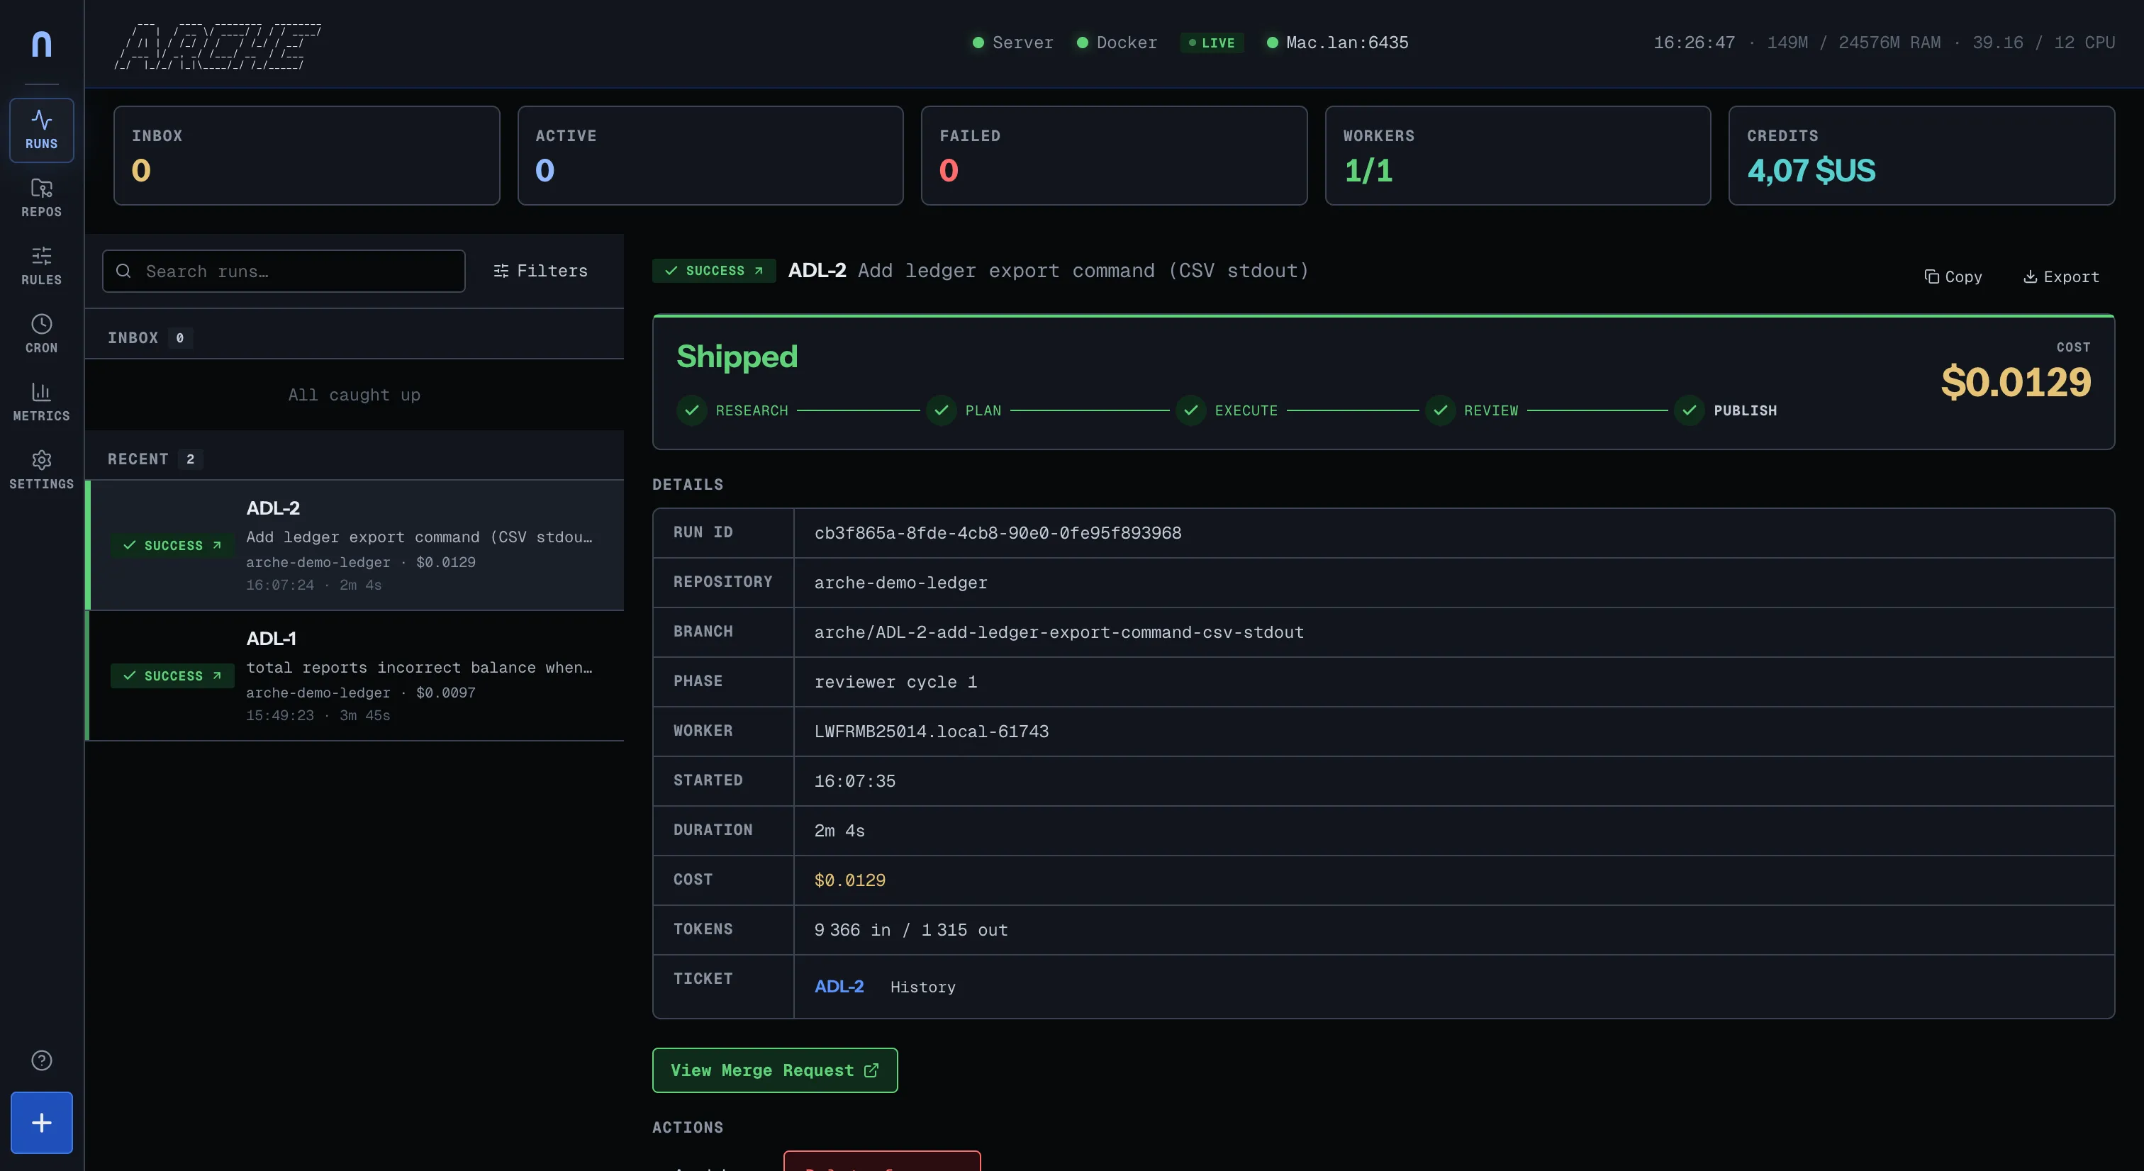Open the Runs section in sidebar

click(42, 130)
